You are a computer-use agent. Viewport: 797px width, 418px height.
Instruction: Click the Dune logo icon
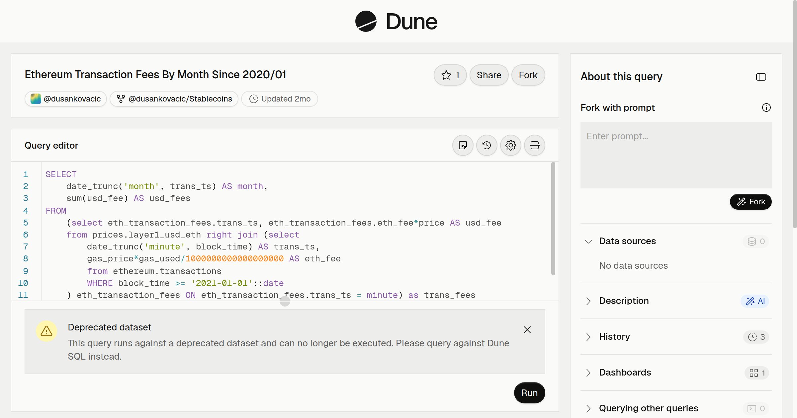(366, 21)
